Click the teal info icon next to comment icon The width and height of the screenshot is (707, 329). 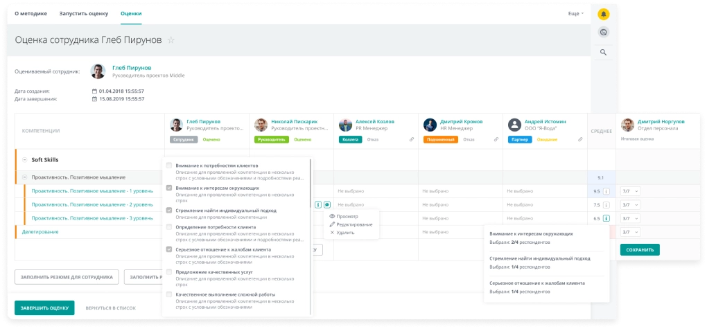click(318, 204)
